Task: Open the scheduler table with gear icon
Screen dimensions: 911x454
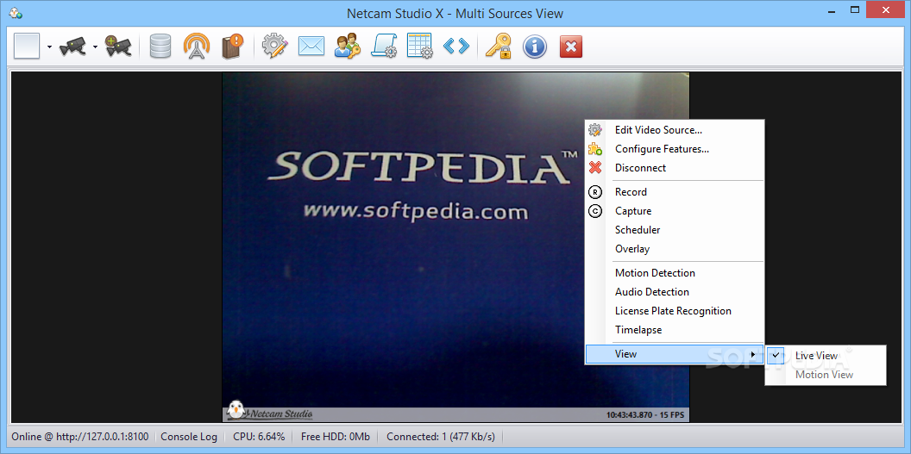Action: (420, 46)
